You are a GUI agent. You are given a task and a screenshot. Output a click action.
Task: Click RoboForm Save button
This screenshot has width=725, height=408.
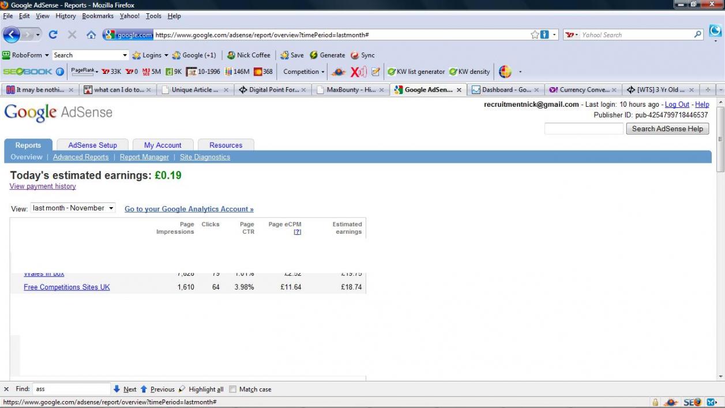pos(292,55)
